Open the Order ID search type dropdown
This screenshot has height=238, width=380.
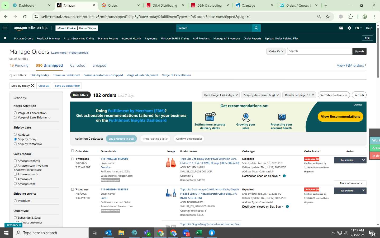point(276,51)
